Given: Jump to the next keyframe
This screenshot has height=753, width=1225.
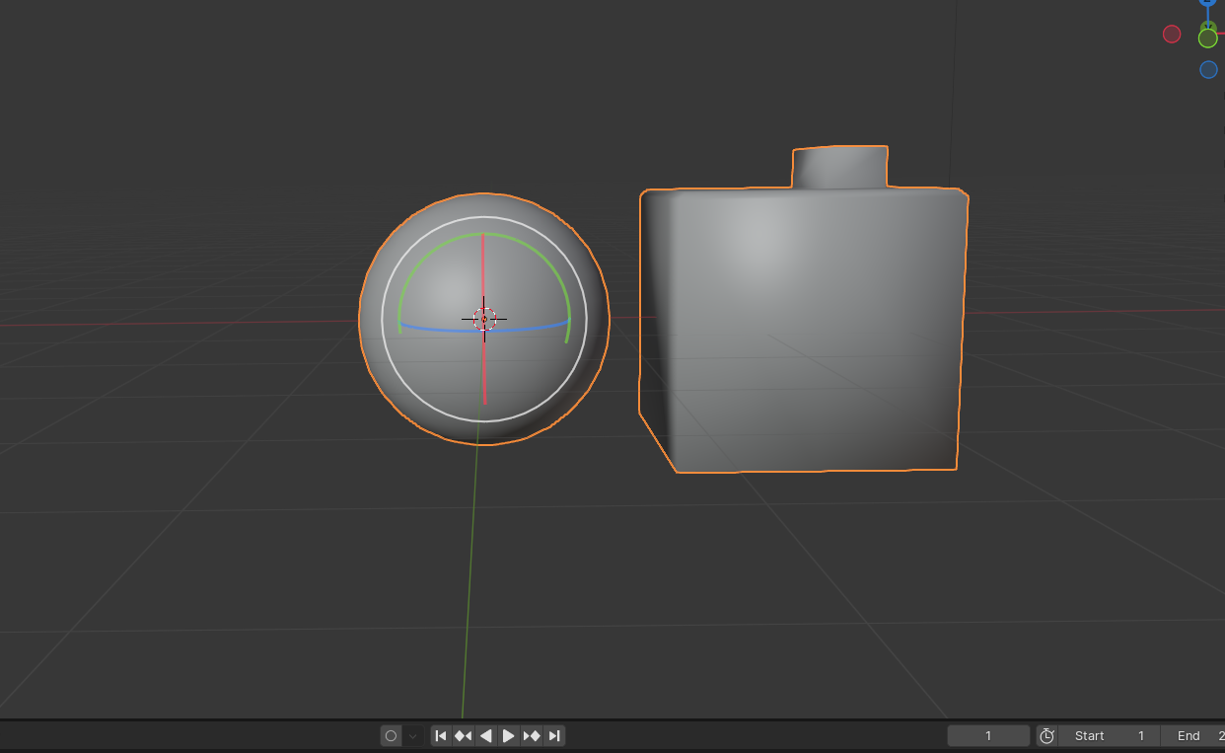Looking at the screenshot, I should [x=532, y=735].
